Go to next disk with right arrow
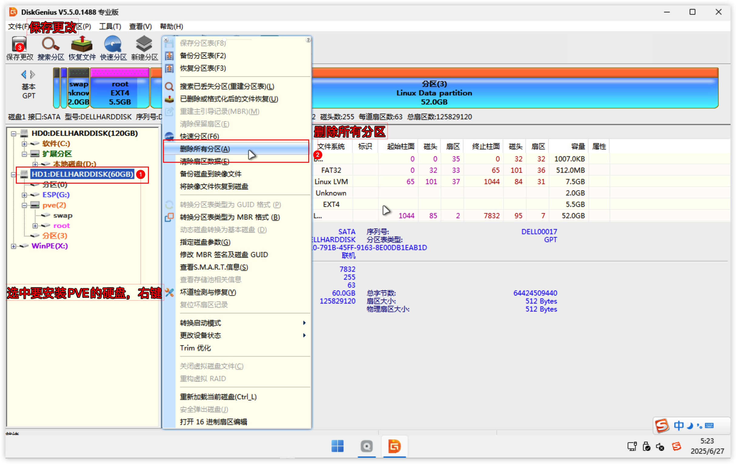Image resolution: width=736 pixels, height=464 pixels. click(x=33, y=74)
